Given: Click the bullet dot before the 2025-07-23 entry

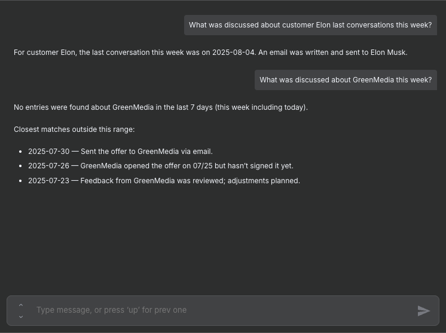Looking at the screenshot, I should pyautogui.click(x=20, y=181).
